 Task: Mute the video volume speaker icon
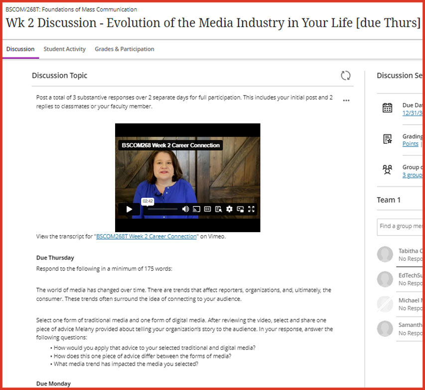click(x=185, y=209)
